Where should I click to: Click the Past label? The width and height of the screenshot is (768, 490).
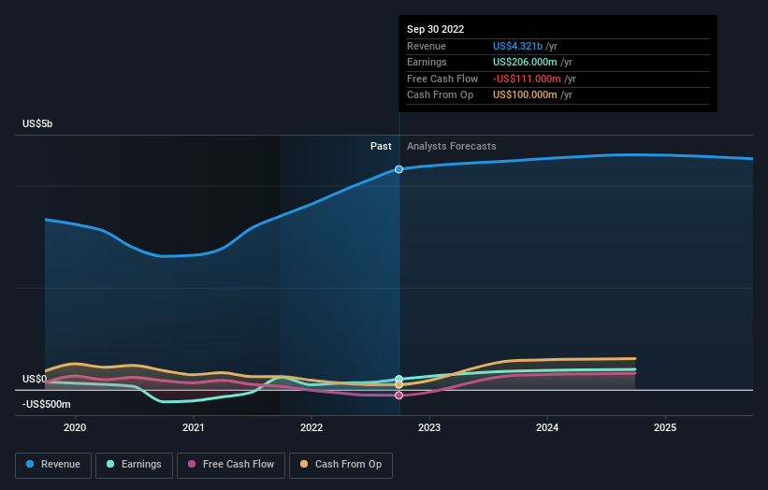click(381, 146)
